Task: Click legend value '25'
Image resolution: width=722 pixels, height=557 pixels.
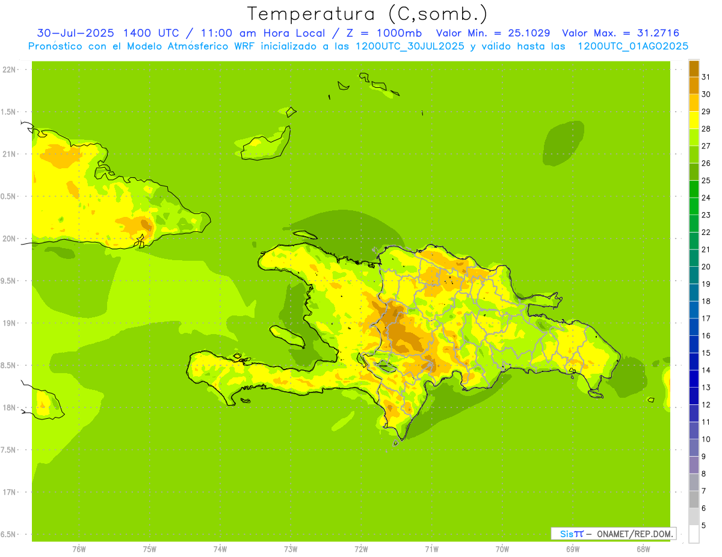Action: tap(706, 180)
